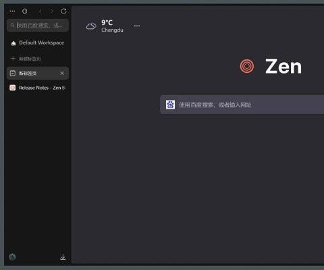
Task: Add a new tab with the plus button
Action: (x=13, y=59)
